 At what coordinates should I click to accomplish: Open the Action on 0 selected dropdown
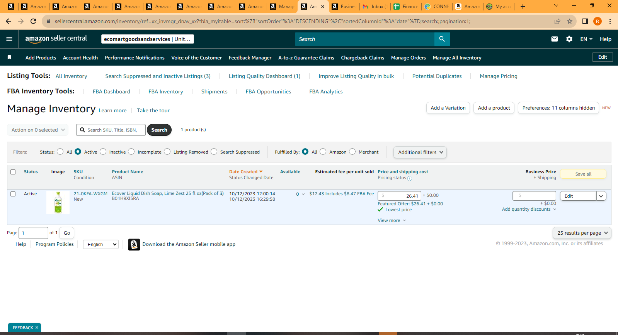tap(38, 130)
